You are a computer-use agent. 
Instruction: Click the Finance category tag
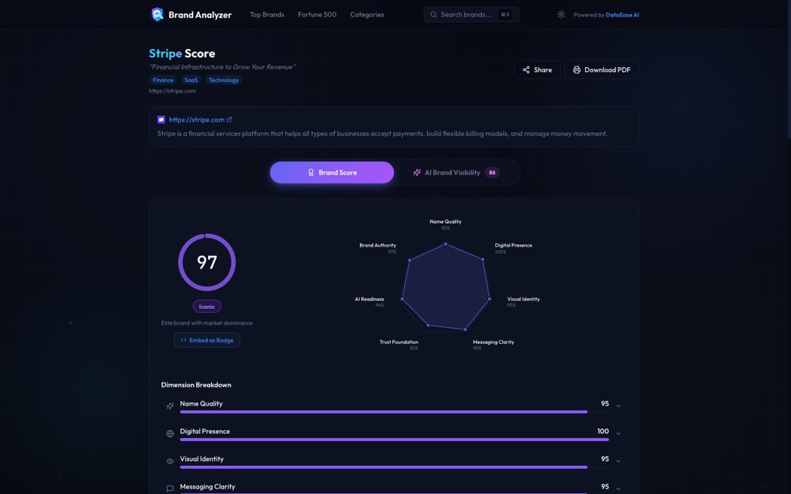tap(163, 80)
